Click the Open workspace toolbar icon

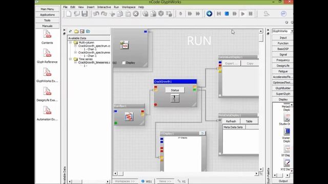coord(76,14)
